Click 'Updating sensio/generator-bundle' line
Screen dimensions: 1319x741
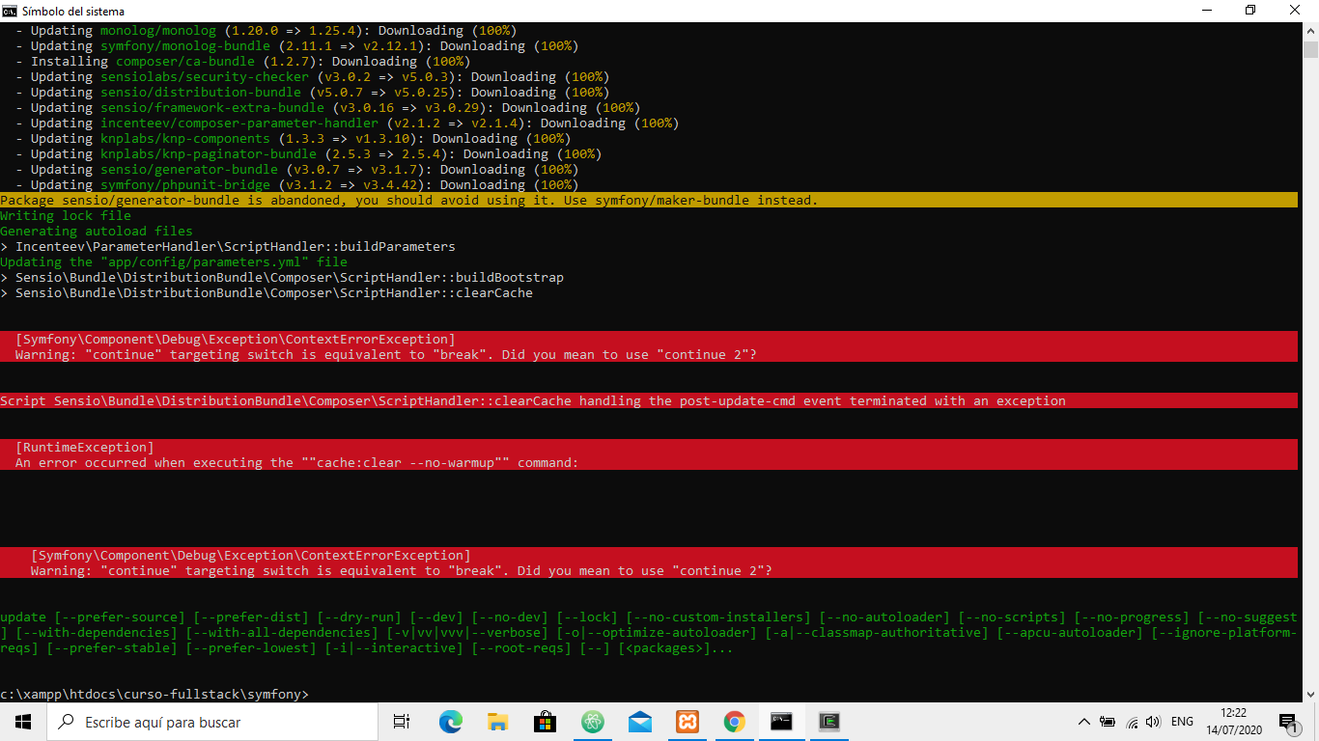(297, 170)
